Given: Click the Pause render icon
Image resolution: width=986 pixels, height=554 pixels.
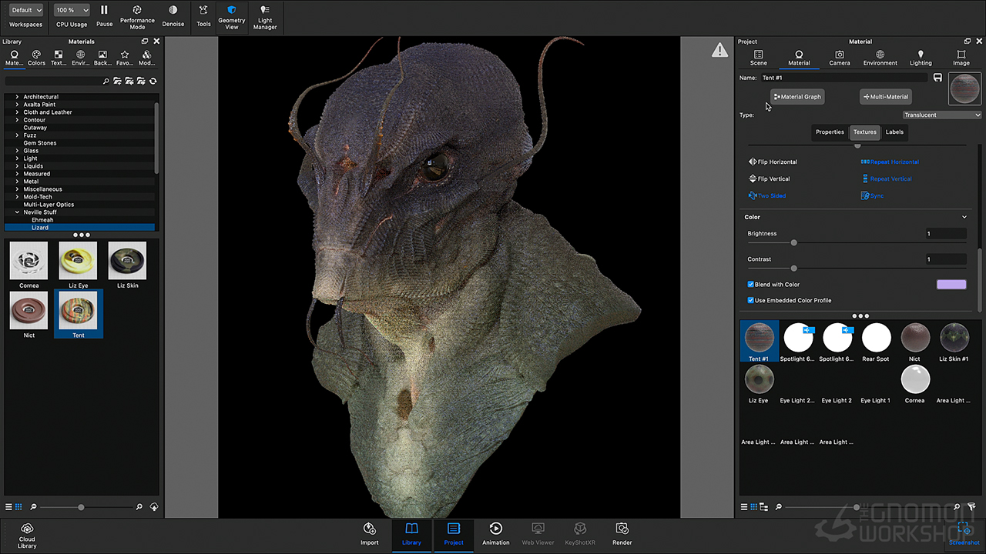Looking at the screenshot, I should pyautogui.click(x=104, y=11).
